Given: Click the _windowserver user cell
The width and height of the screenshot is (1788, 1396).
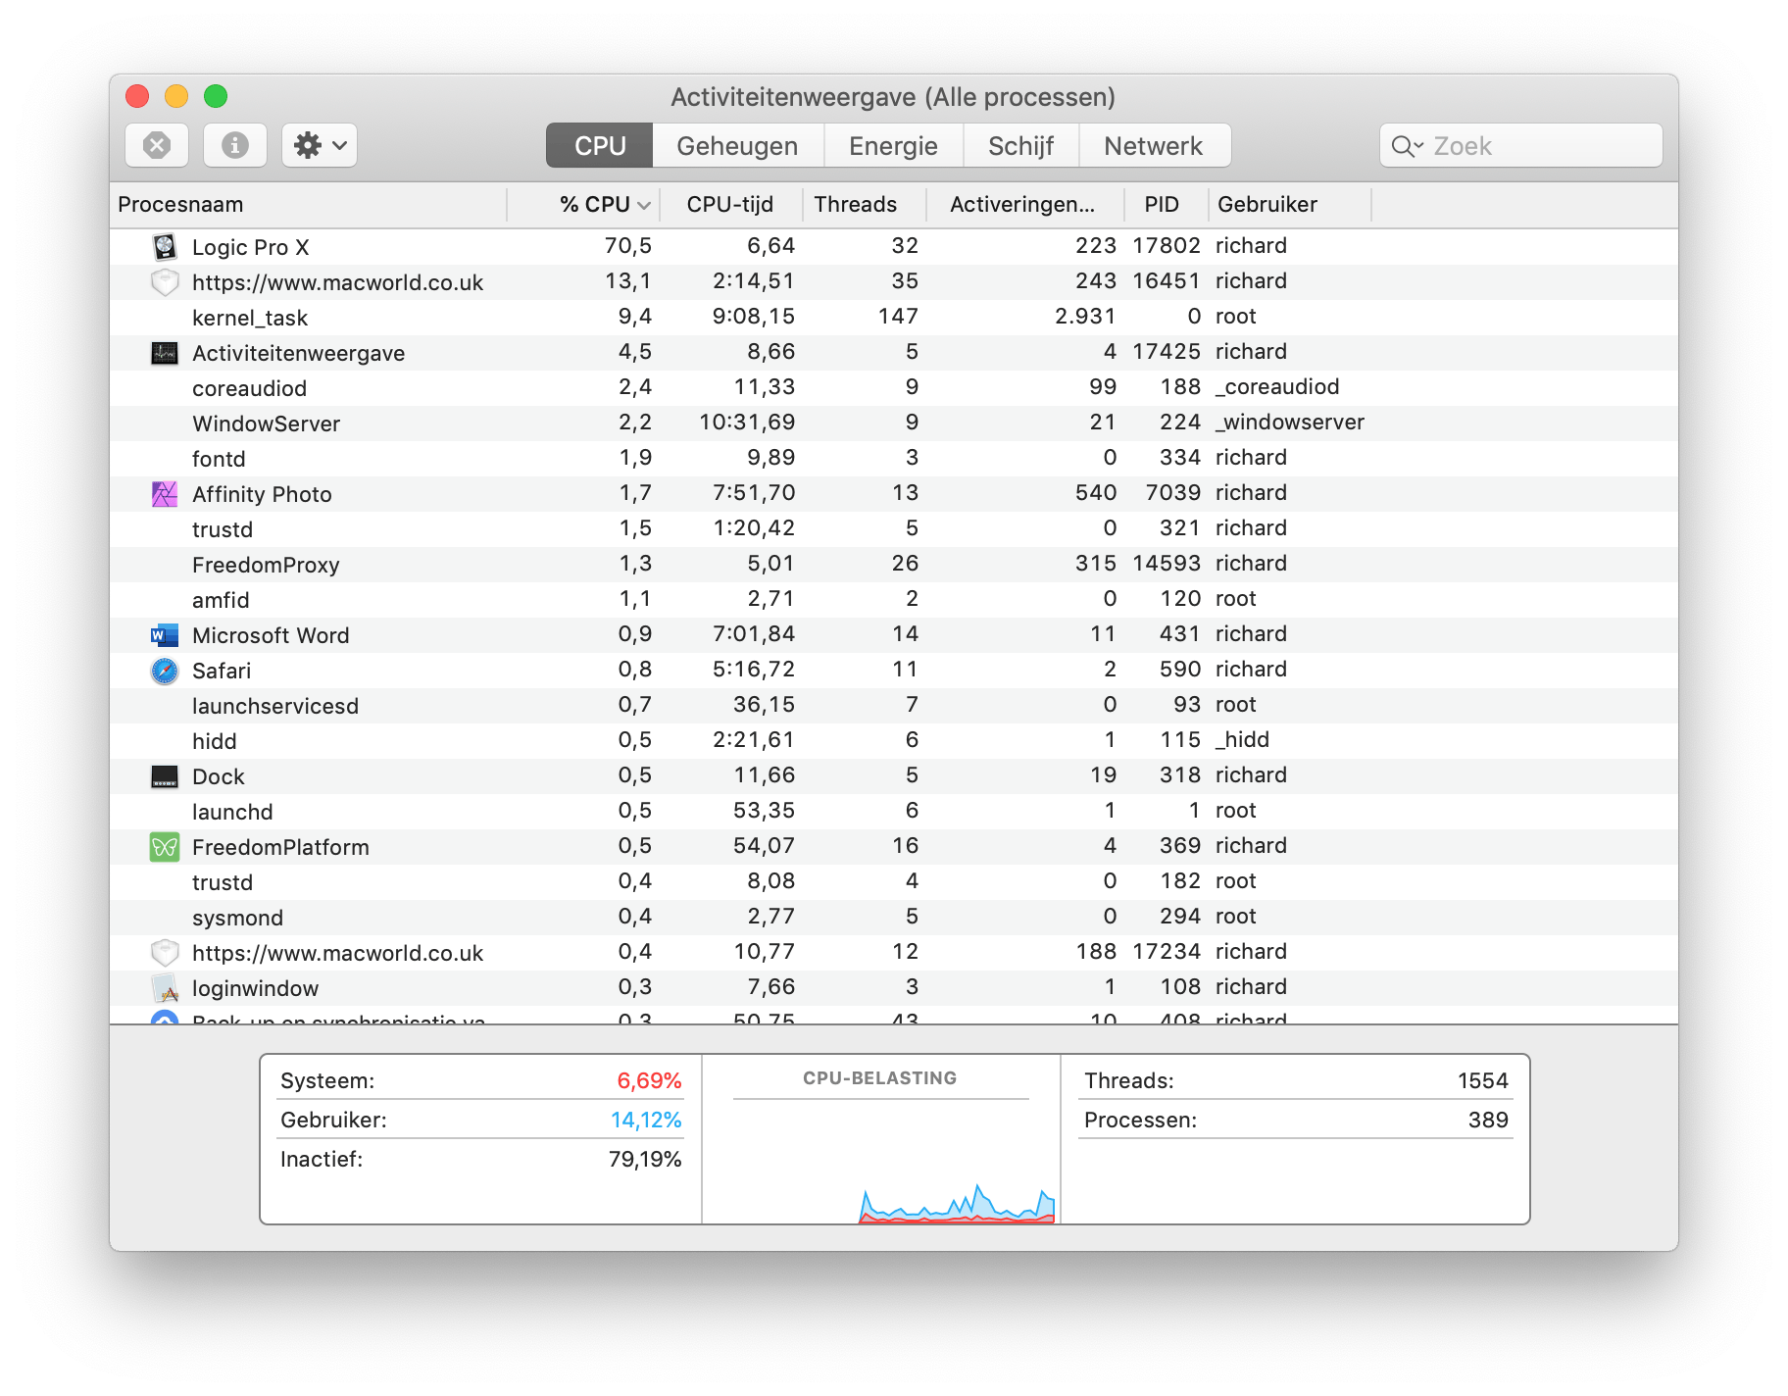Looking at the screenshot, I should [1290, 422].
